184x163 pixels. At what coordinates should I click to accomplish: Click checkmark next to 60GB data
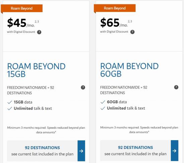pyautogui.click(x=103, y=102)
